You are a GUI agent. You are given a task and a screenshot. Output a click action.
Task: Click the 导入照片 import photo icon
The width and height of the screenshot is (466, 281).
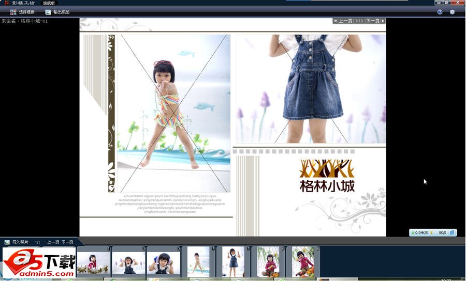point(7,242)
